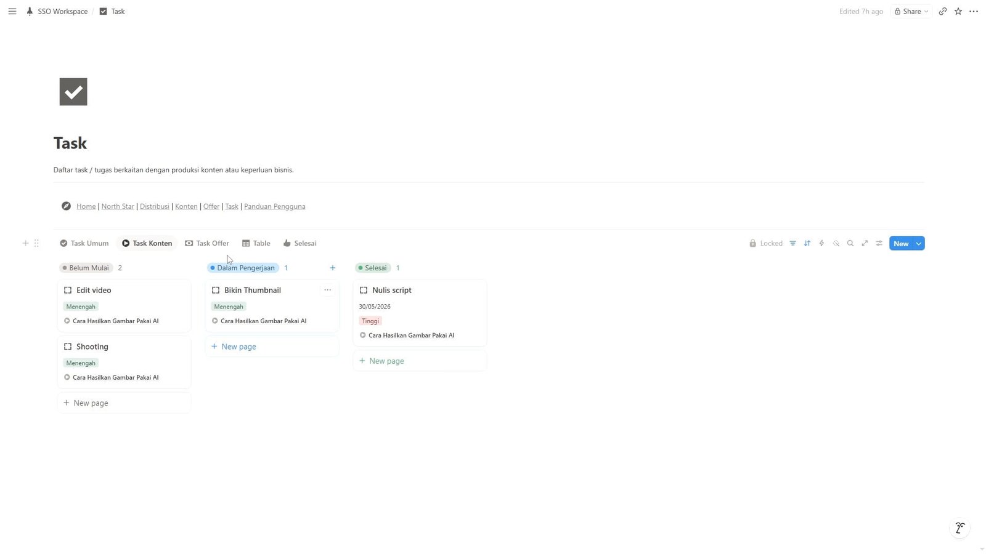This screenshot has height=554, width=986.
Task: Click the SSO Workspace breadcrumb
Action: (57, 11)
